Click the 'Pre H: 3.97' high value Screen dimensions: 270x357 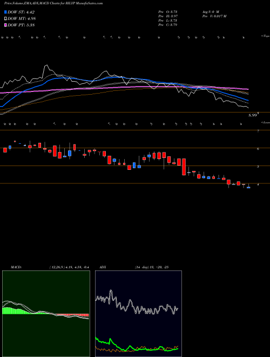point(168,16)
